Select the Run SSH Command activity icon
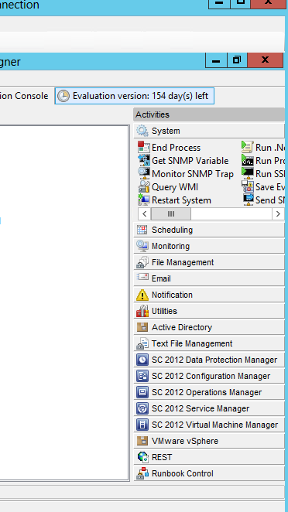The width and height of the screenshot is (288, 512). click(x=248, y=174)
